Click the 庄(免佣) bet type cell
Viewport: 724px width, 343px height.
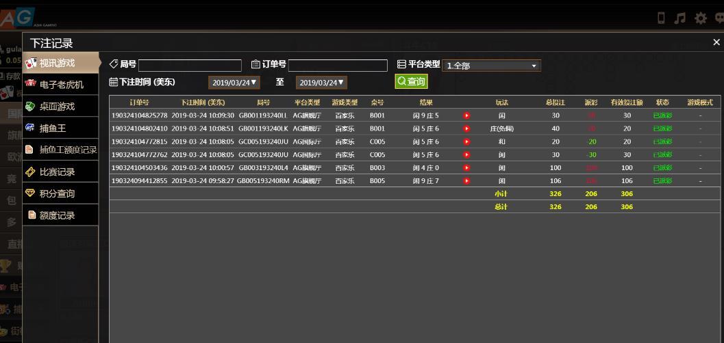click(502, 128)
